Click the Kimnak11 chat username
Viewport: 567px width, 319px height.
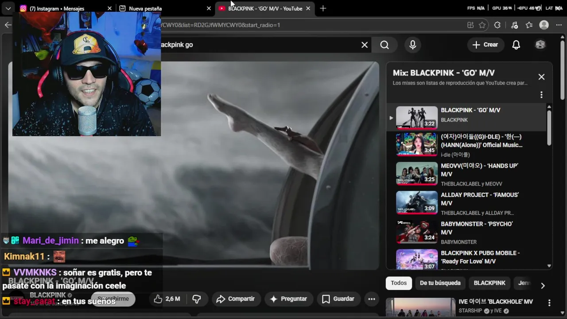pyautogui.click(x=24, y=256)
